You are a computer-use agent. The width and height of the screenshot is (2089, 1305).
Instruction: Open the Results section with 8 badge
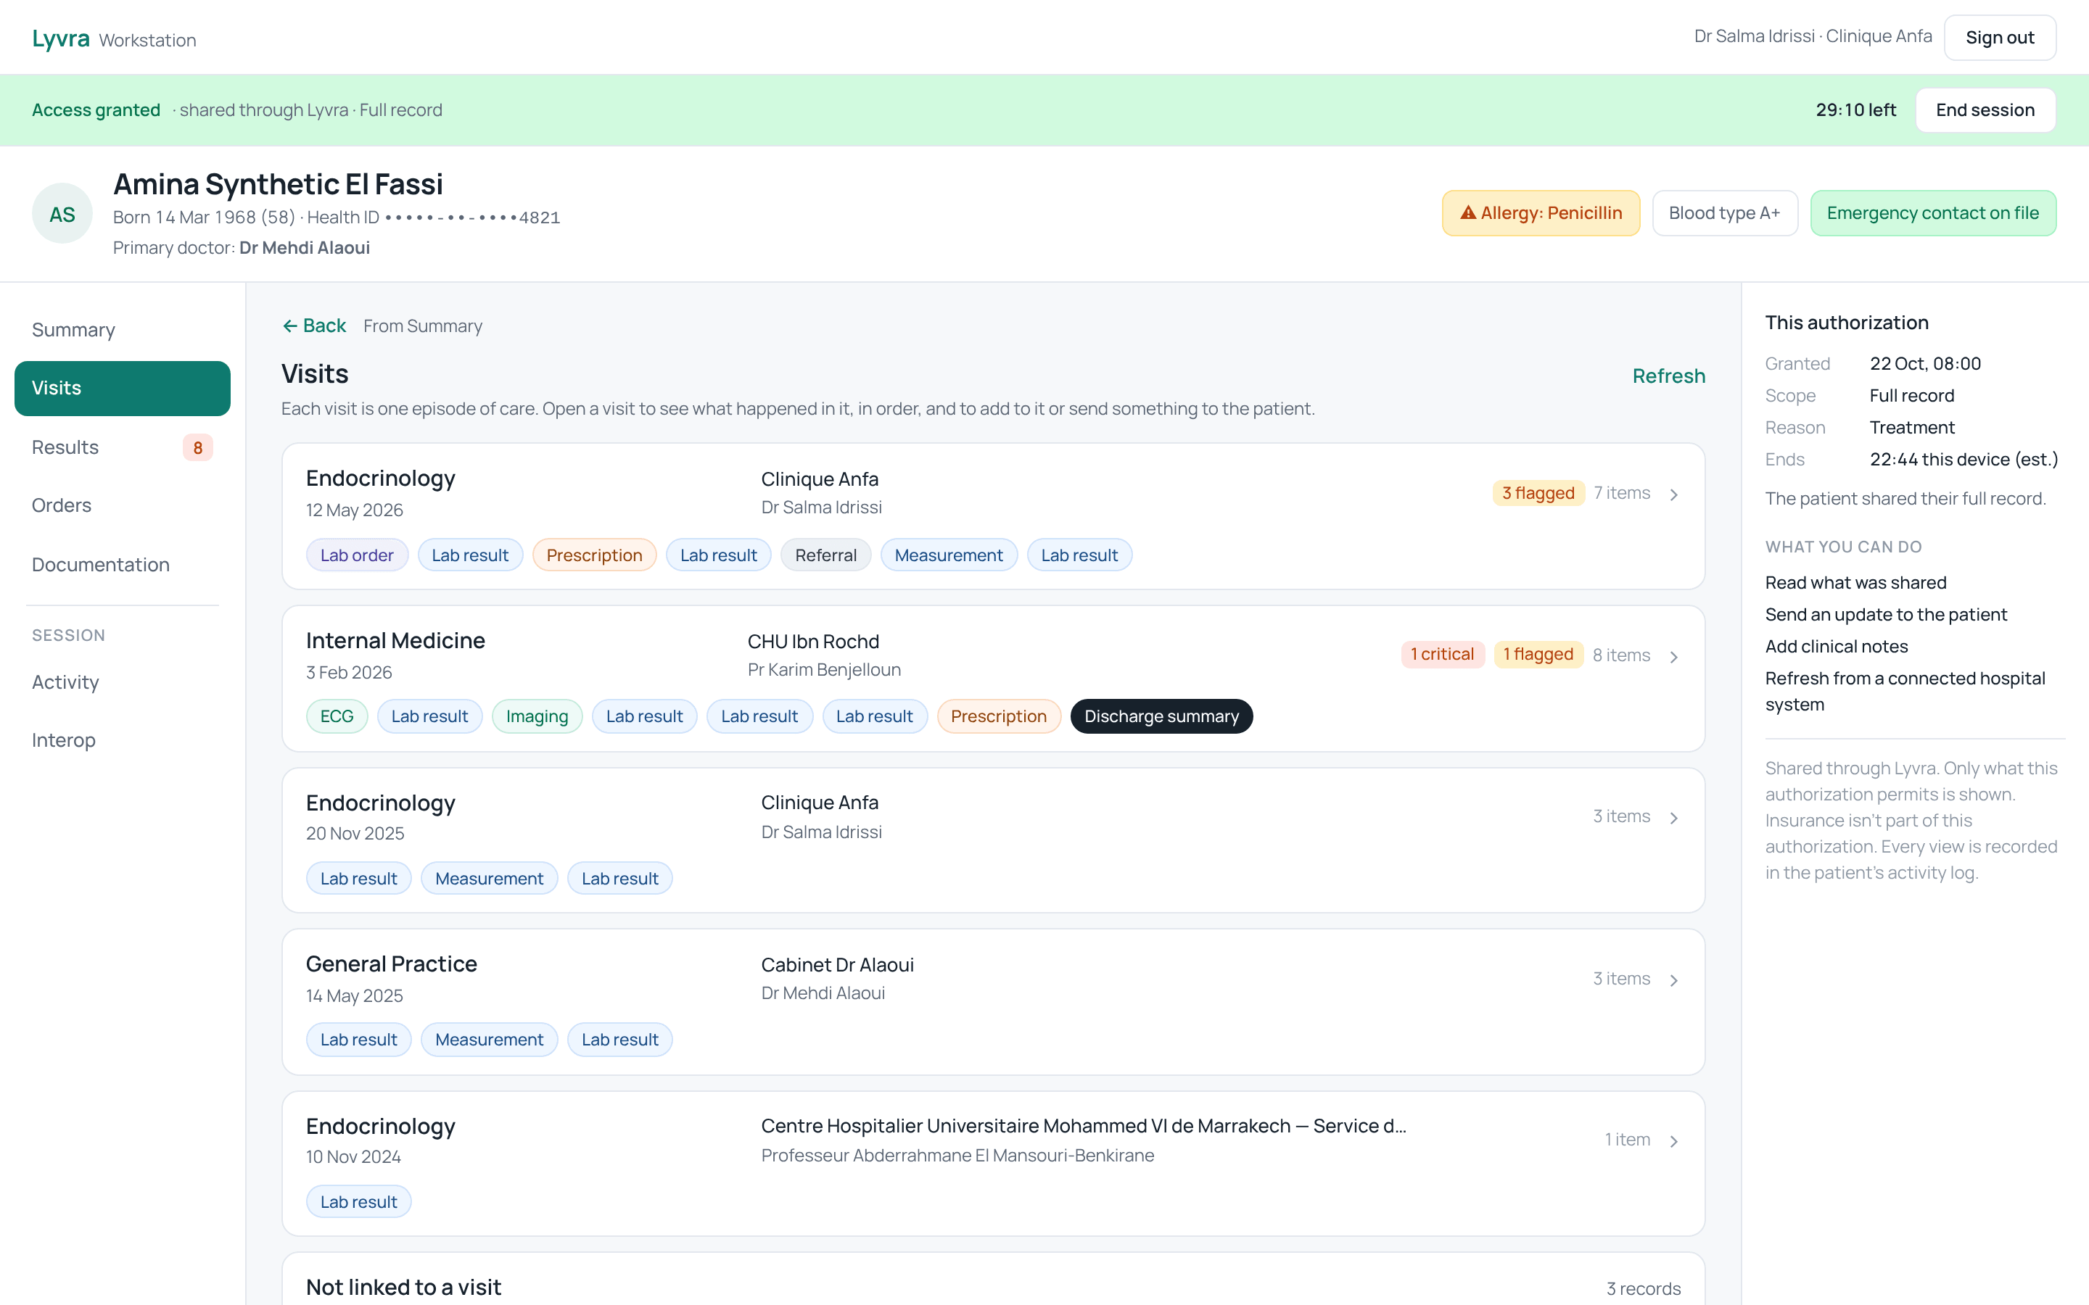[123, 447]
